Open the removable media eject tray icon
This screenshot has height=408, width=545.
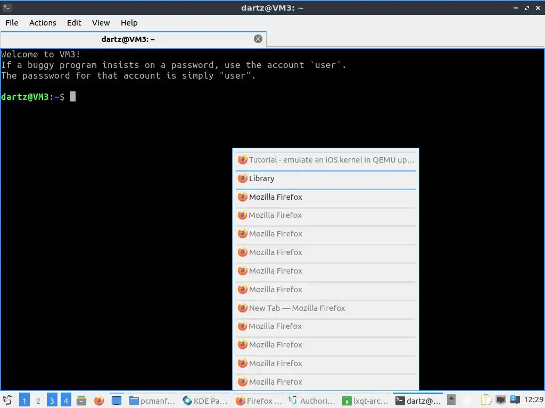point(451,400)
